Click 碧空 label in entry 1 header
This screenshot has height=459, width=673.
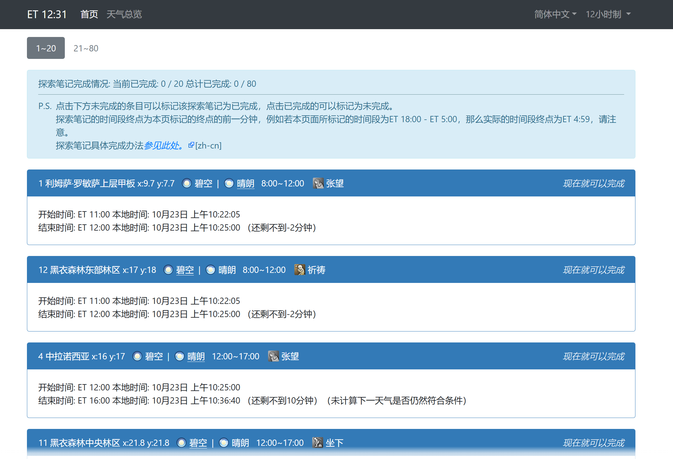[204, 183]
